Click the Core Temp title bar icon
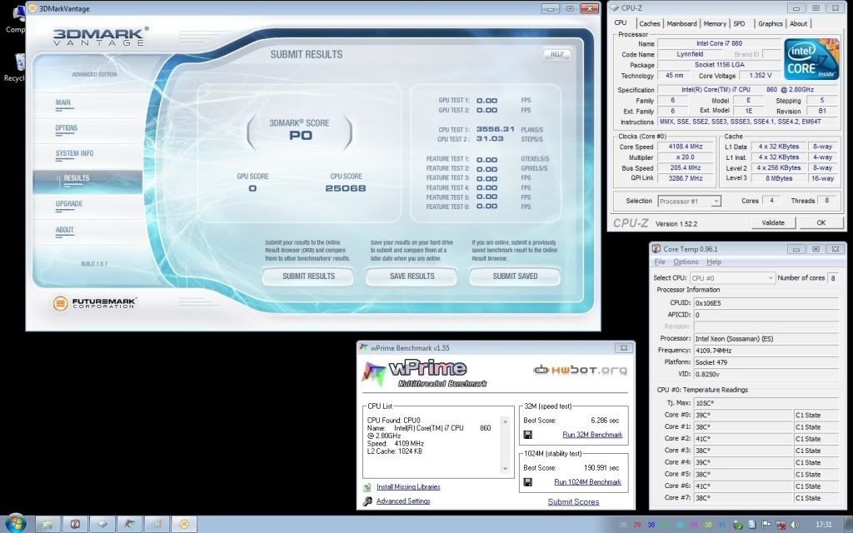 click(x=656, y=249)
